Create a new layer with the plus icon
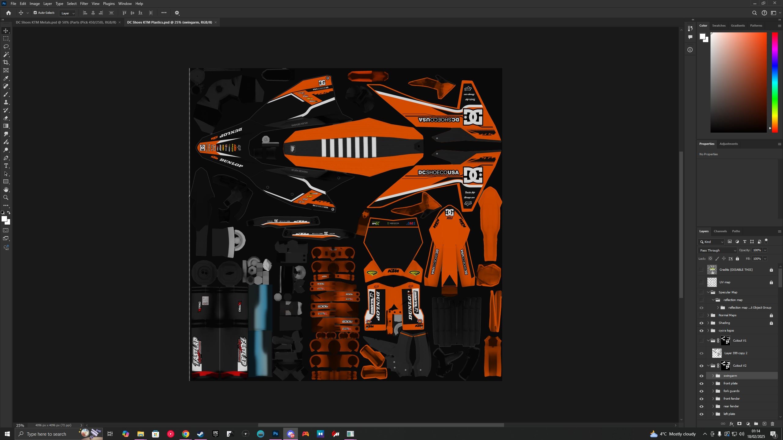The width and height of the screenshot is (783, 440). (764, 424)
